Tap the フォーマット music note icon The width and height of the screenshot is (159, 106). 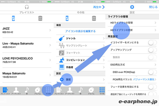(62, 53)
